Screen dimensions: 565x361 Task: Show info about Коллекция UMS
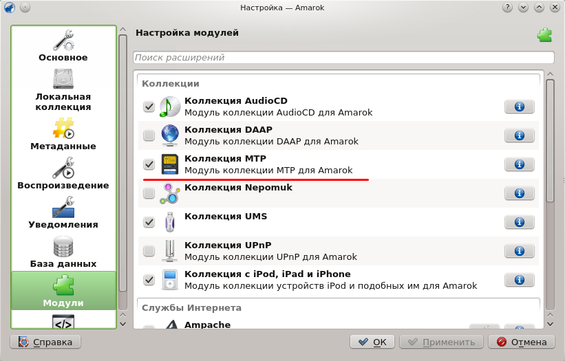[520, 222]
